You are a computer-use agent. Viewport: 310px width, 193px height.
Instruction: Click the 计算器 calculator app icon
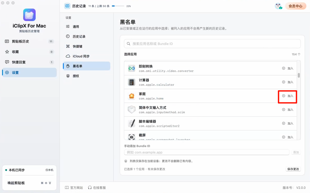132,82
